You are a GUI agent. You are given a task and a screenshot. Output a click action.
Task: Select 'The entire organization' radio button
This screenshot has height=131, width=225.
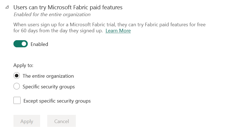click(x=16, y=76)
